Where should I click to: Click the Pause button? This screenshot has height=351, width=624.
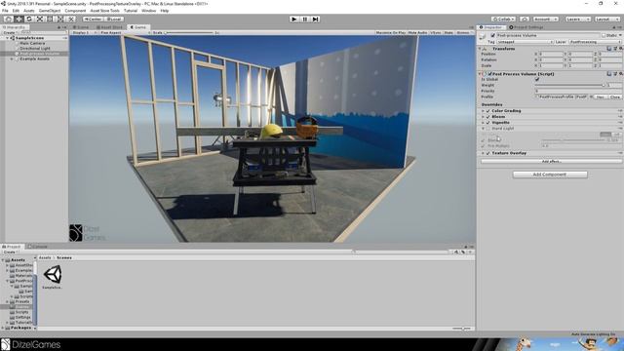[305, 19]
